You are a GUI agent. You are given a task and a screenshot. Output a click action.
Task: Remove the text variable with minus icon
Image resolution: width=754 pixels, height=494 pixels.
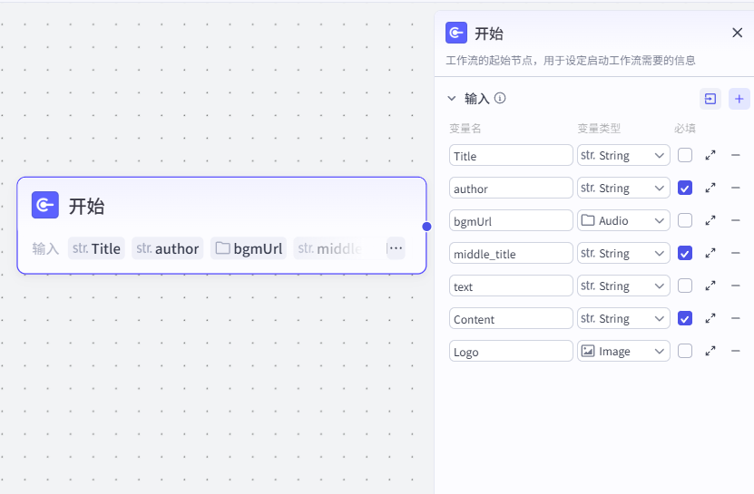[735, 286]
